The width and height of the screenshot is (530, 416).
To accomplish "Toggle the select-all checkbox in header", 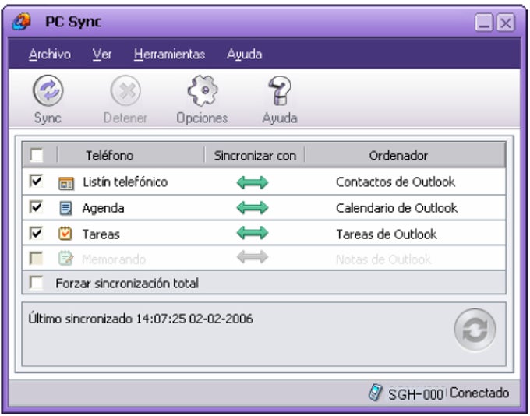I will coord(37,155).
